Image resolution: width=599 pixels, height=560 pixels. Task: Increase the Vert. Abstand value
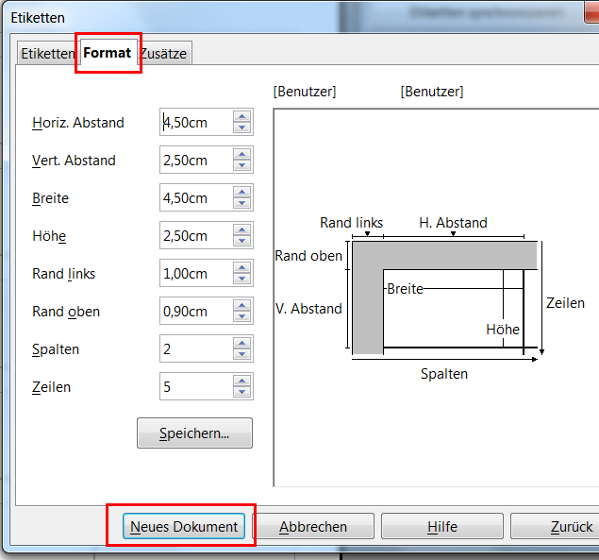[242, 155]
